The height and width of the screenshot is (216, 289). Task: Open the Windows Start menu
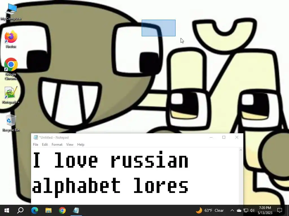point(7,210)
